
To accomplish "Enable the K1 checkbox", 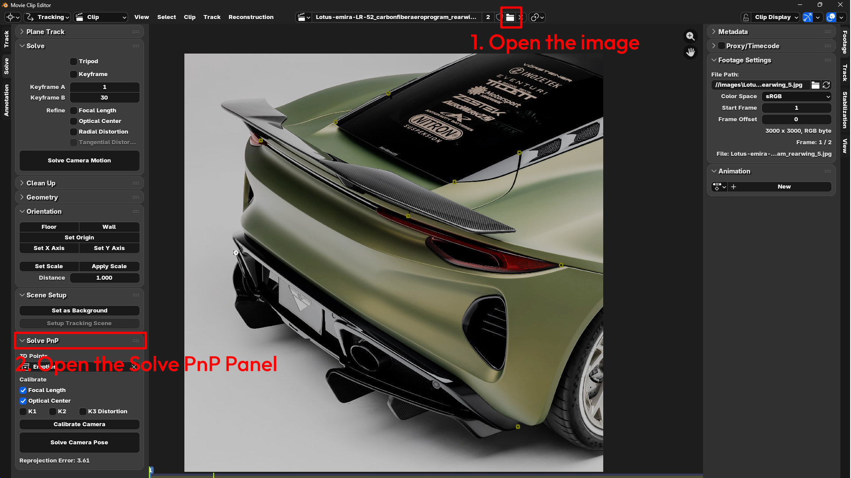I will [x=23, y=412].
